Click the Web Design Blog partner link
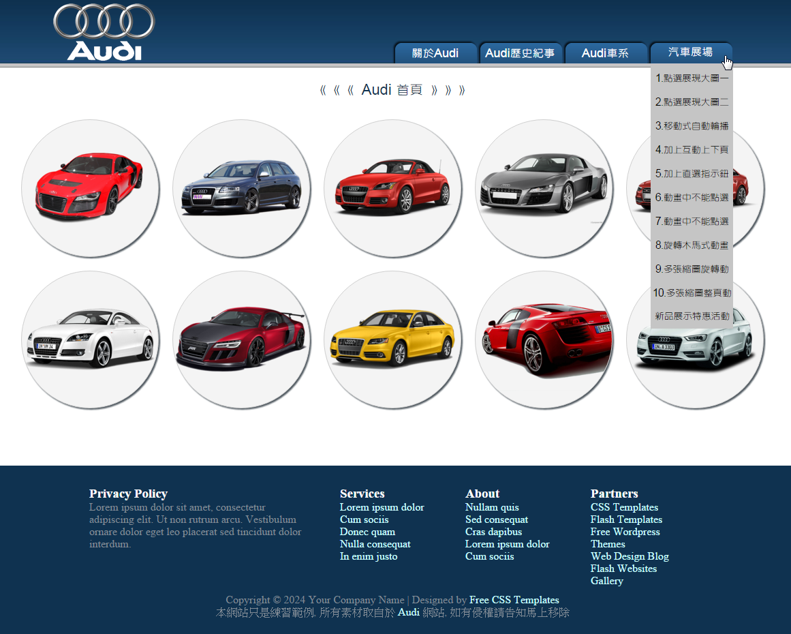The height and width of the screenshot is (634, 791). 630,556
